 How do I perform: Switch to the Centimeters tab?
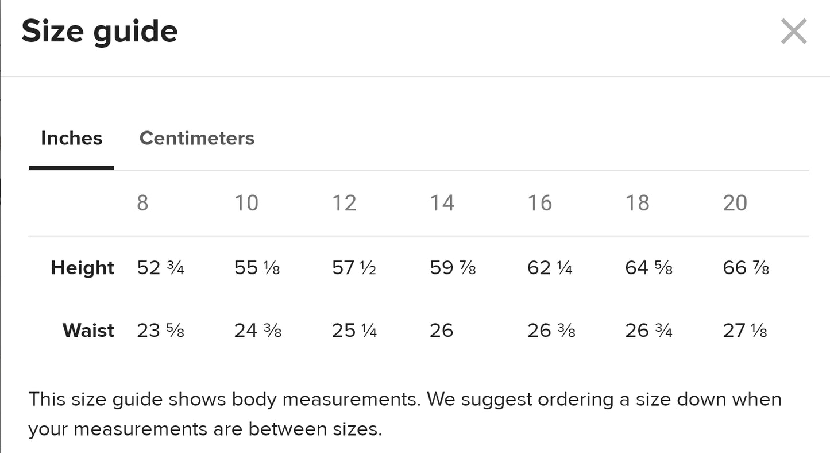(196, 138)
